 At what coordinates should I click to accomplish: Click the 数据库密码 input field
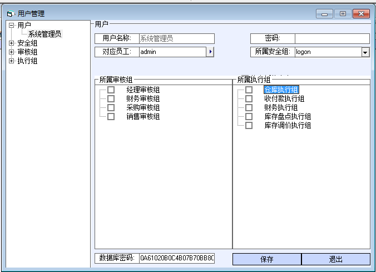coord(177,258)
